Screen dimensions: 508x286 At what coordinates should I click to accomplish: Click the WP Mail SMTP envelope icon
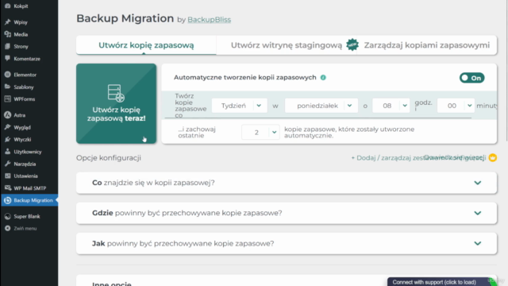[7, 188]
